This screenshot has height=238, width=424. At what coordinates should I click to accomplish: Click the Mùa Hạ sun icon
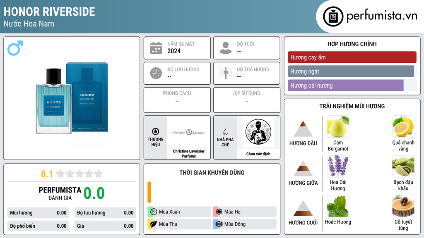pos(219,212)
